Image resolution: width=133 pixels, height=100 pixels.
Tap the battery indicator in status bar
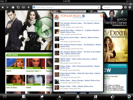click(x=131, y=1)
